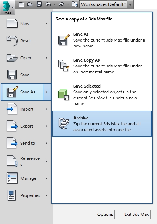Screen dimensions: 157x224
Task: Expand the Export submenu arrow
Action: point(46,126)
